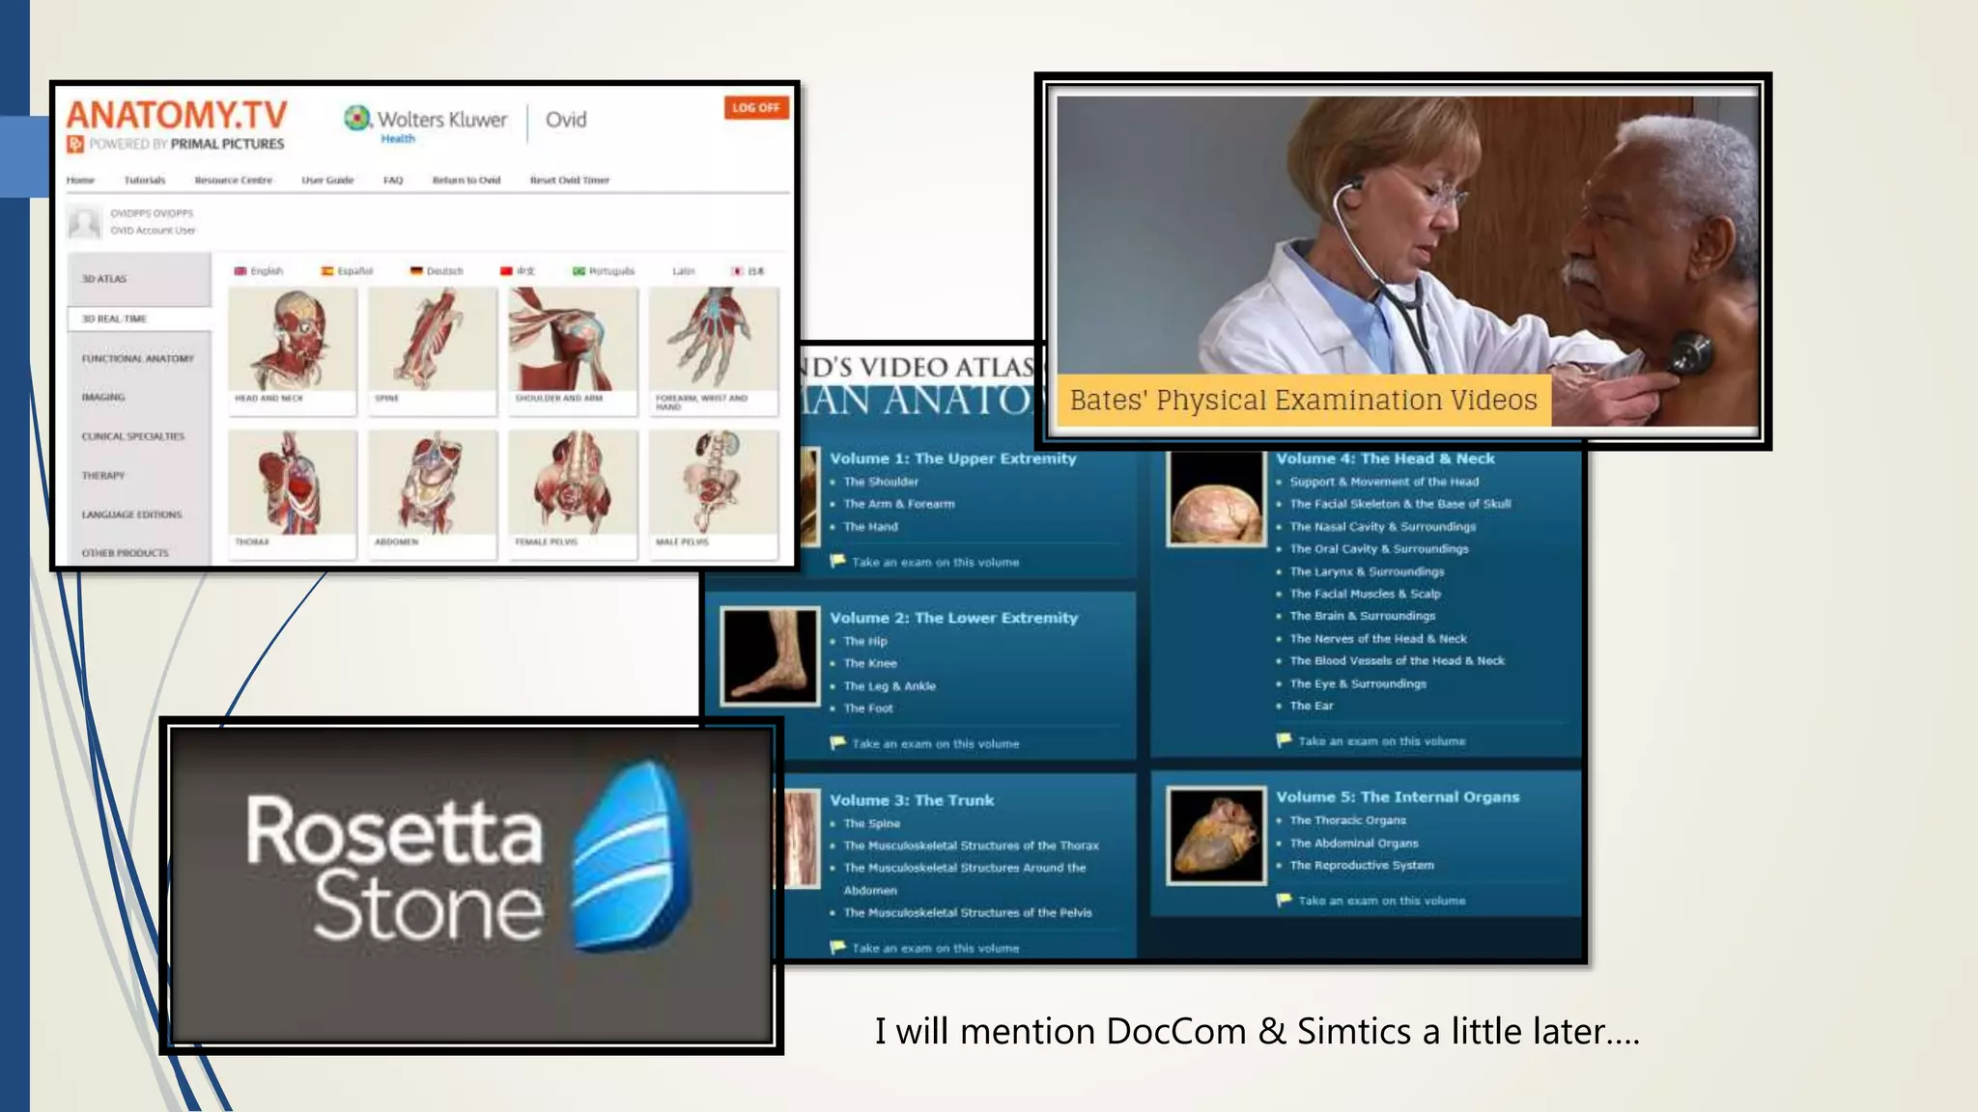
Task: Select the OTHER PRODUCTS sidebar item
Action: pos(126,554)
